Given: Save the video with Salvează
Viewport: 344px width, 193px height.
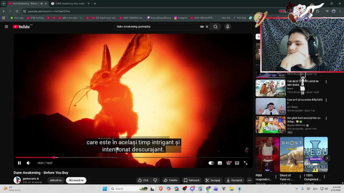Looking at the screenshot, I should (x=191, y=180).
